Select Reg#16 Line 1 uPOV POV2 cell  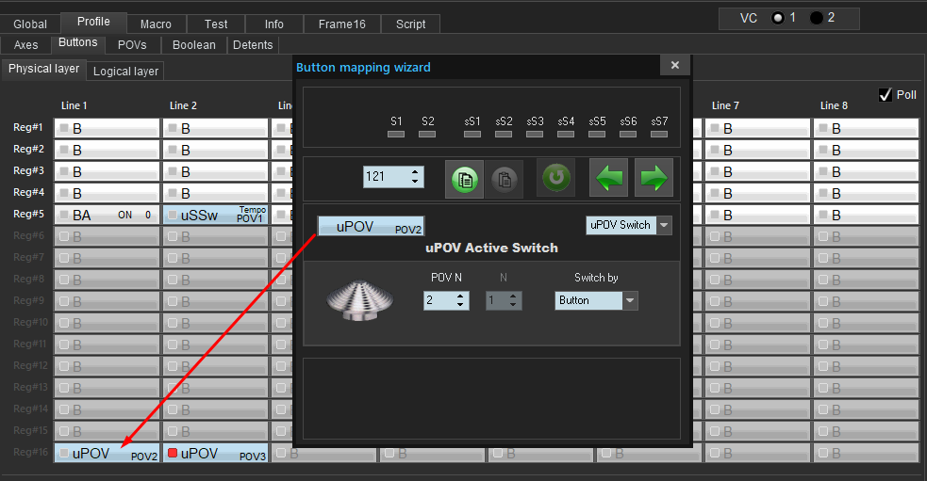(x=107, y=454)
